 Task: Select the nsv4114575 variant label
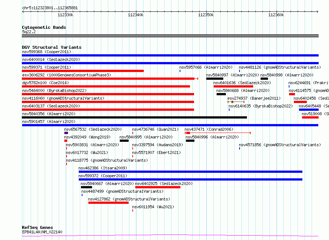coord(309,90)
